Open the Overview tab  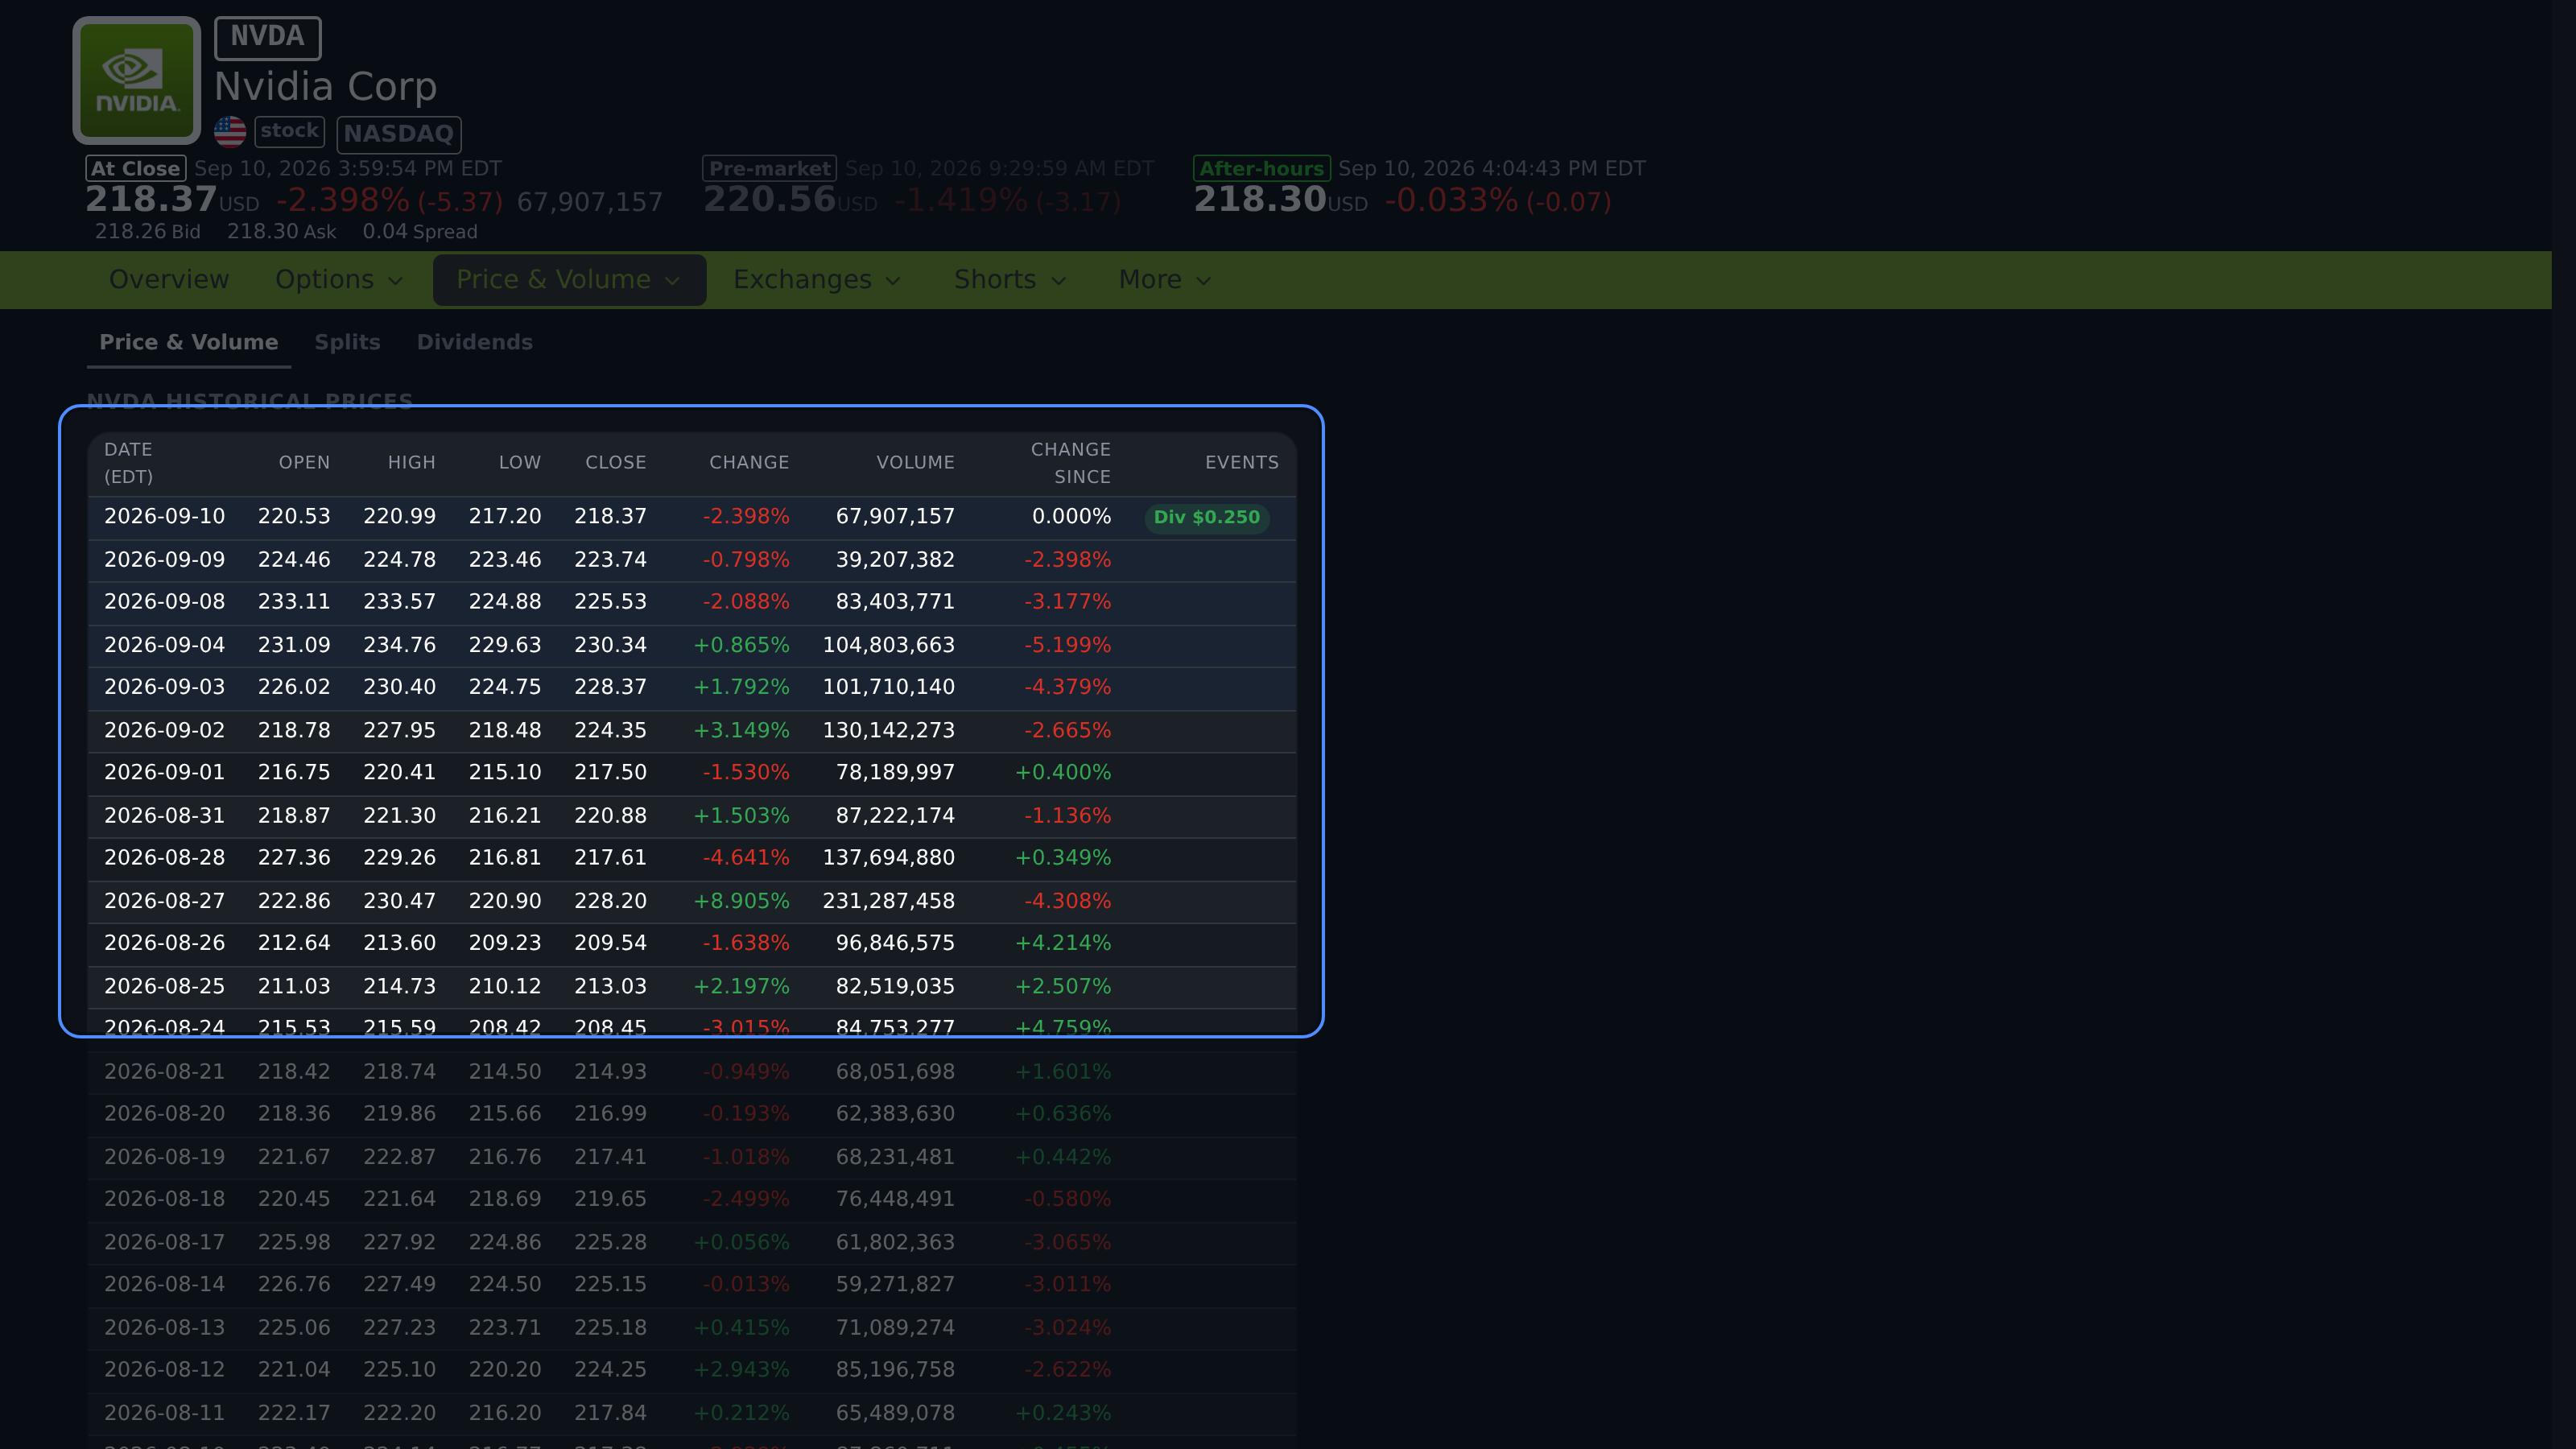click(169, 280)
